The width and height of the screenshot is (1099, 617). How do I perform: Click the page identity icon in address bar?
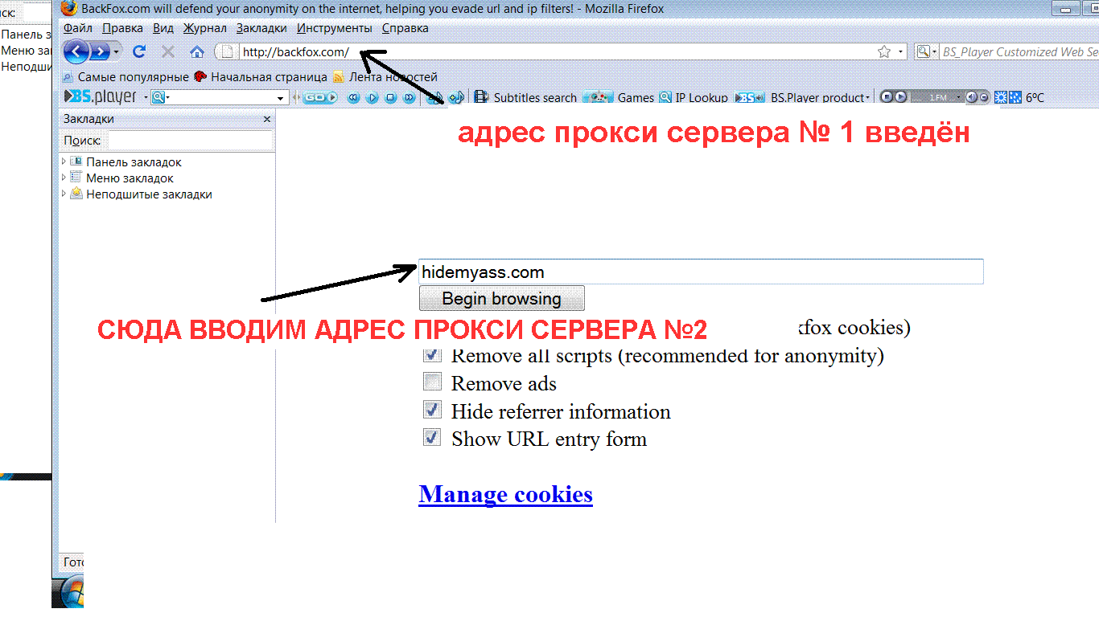[227, 52]
